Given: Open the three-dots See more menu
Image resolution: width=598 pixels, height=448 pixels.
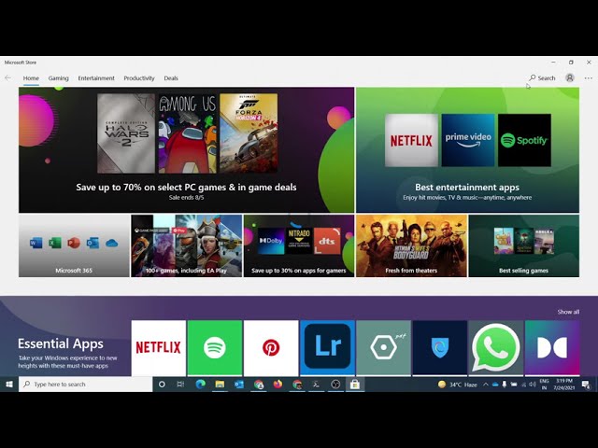Looking at the screenshot, I should 589,78.
